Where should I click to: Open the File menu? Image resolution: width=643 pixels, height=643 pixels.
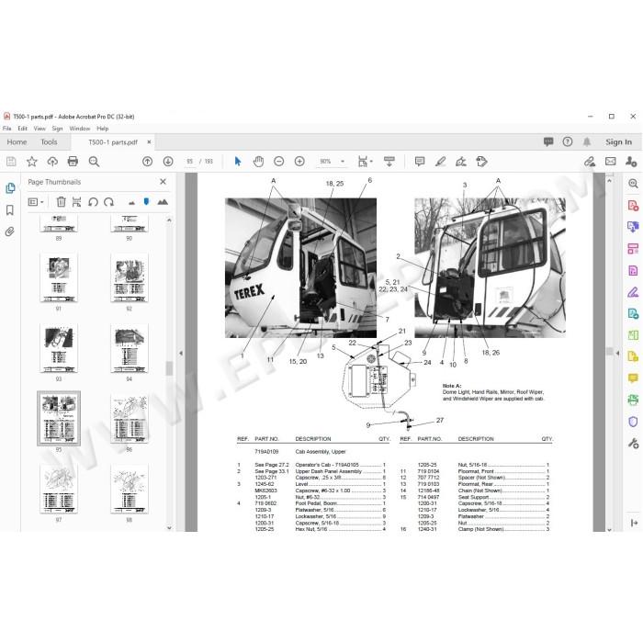[x=7, y=129]
